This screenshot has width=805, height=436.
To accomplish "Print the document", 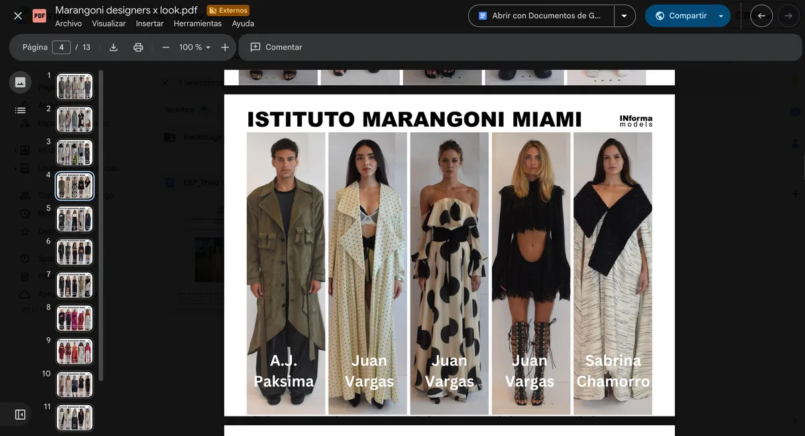I will [138, 47].
